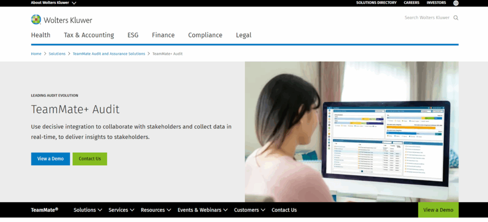Open the Health navigation menu
This screenshot has height=222, width=488.
click(41, 35)
